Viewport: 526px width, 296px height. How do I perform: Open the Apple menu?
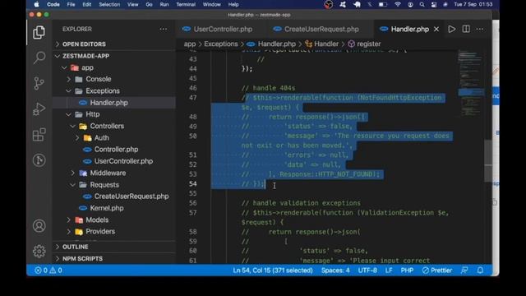pos(36,4)
